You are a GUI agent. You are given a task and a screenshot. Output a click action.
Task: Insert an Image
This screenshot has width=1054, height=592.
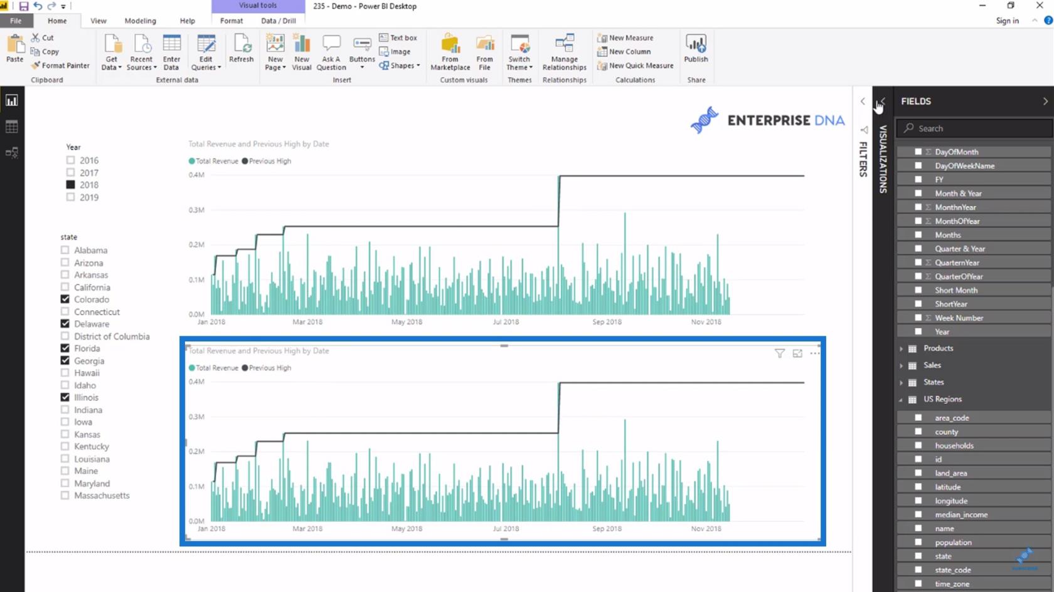click(x=395, y=51)
